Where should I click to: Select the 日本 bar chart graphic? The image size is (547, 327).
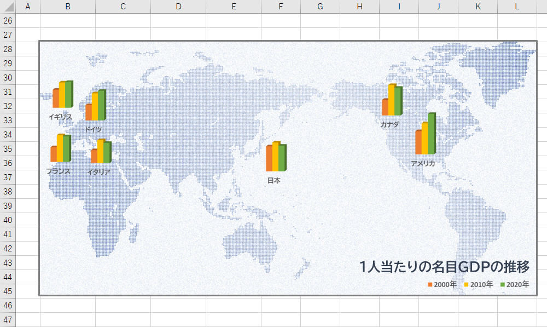pyautogui.click(x=276, y=157)
